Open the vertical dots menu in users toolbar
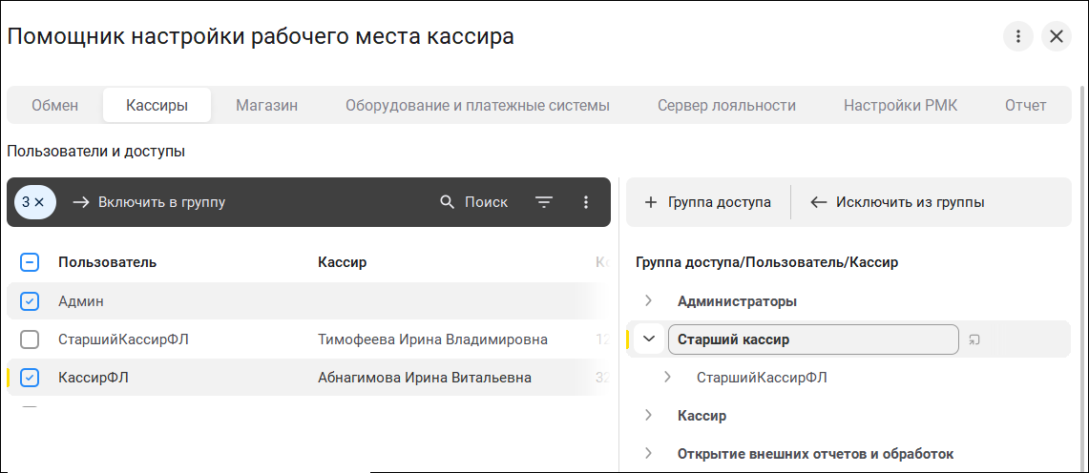Screen dimensions: 1089x473 pyautogui.click(x=585, y=202)
